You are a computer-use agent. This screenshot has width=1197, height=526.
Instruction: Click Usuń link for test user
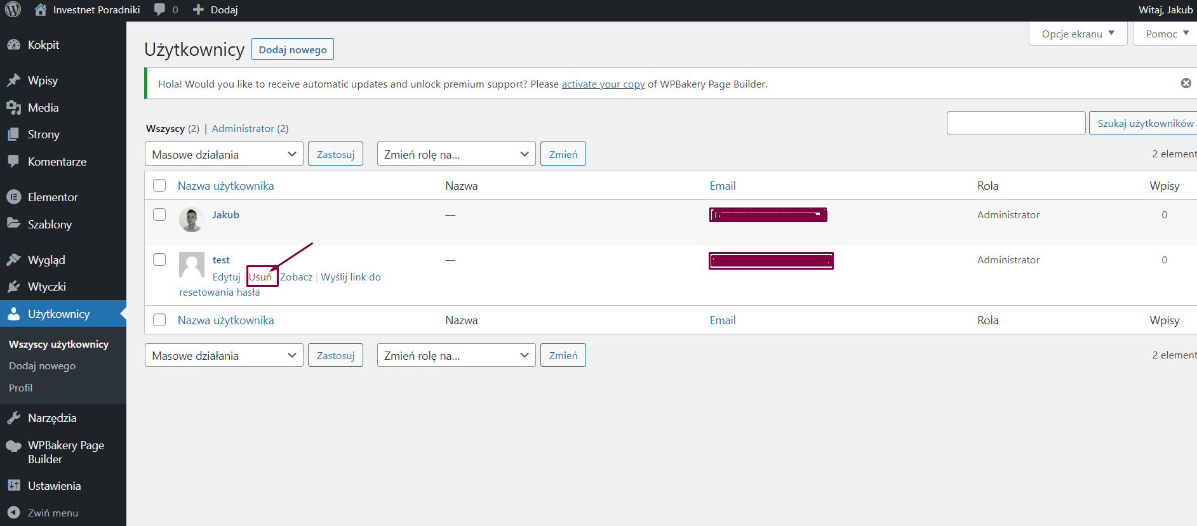[260, 277]
